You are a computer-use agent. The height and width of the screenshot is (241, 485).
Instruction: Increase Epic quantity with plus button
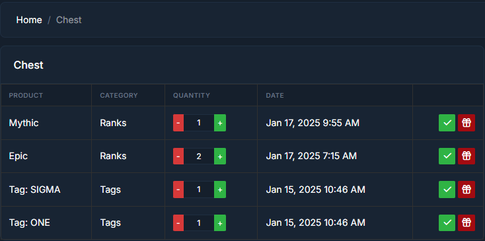[220, 156]
